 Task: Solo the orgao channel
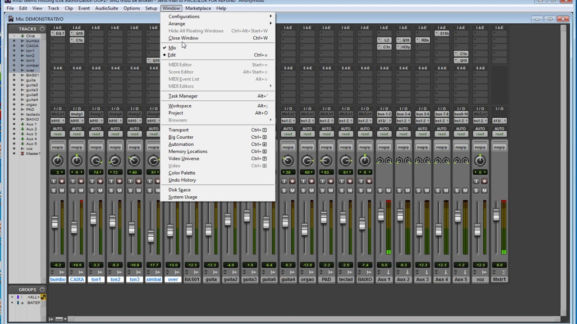(303, 190)
